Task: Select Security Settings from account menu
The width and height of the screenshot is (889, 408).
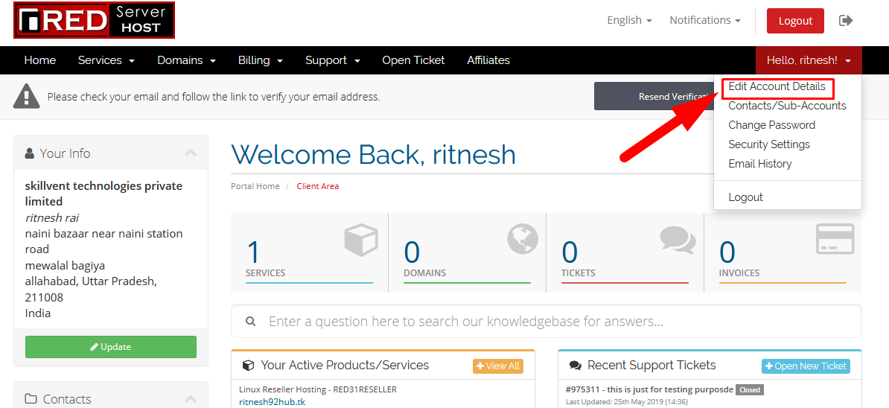Action: pos(769,144)
